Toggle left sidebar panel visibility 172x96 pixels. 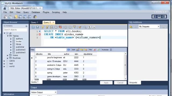[154, 17]
